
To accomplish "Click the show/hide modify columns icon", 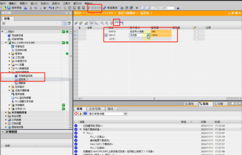I will (92, 23).
